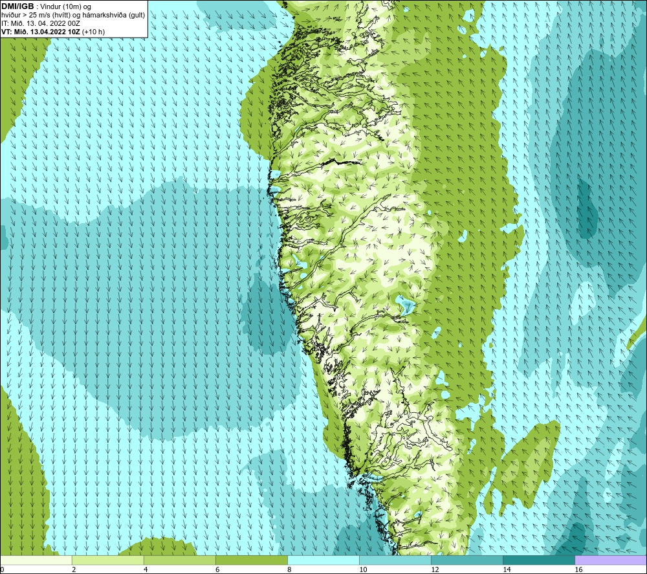Click the 14–16 m/s dark teal swatch
This screenshot has height=574, width=647.
pos(539,560)
